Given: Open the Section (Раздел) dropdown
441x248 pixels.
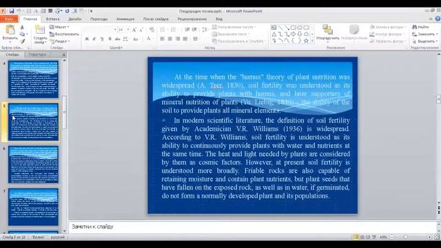Looking at the screenshot, I should pos(59,41).
